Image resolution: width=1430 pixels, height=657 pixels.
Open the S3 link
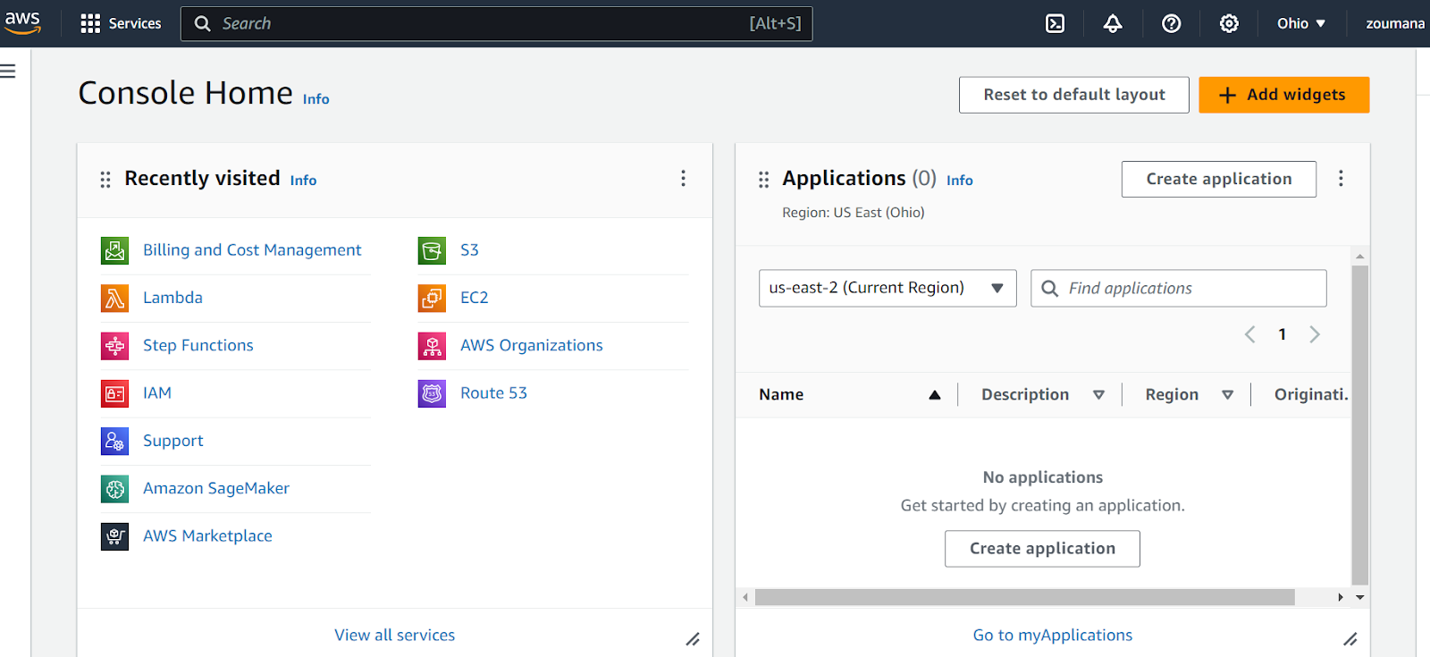pyautogui.click(x=469, y=250)
